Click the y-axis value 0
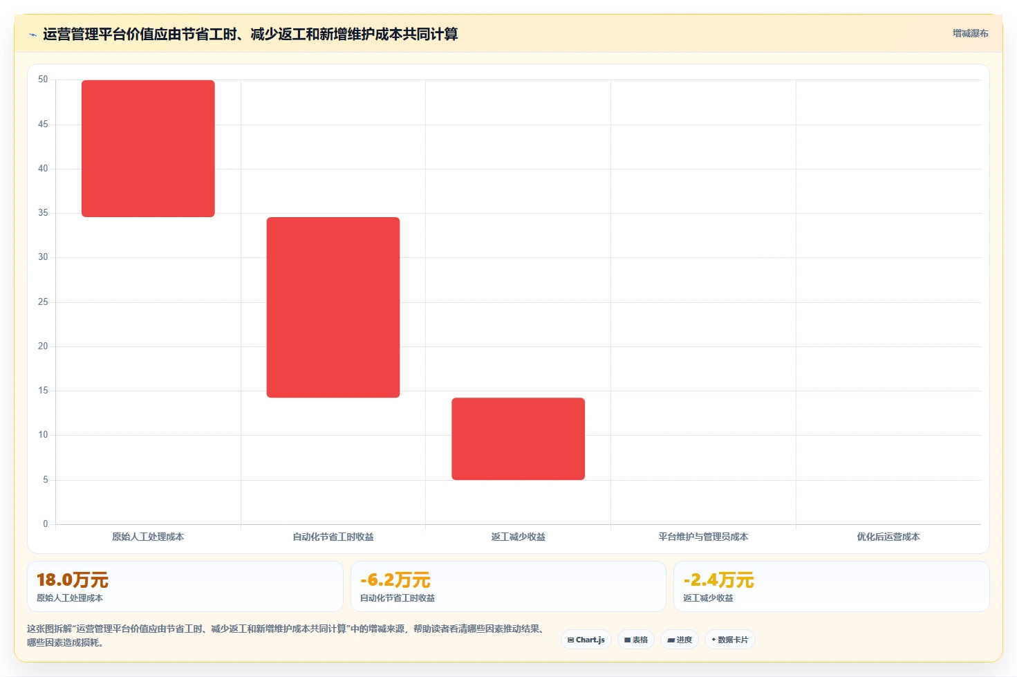1017x677 pixels. pyautogui.click(x=46, y=524)
